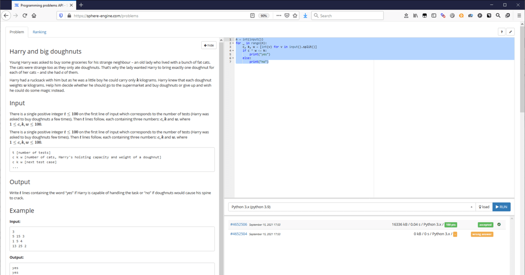Switch to the Ranking tab
The height and width of the screenshot is (275, 525).
click(x=39, y=32)
